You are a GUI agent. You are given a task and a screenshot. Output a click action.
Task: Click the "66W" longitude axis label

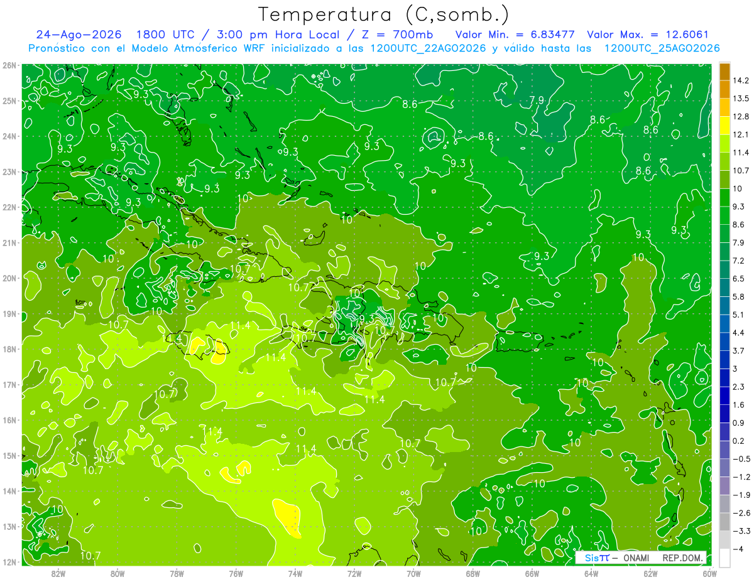tap(532, 573)
